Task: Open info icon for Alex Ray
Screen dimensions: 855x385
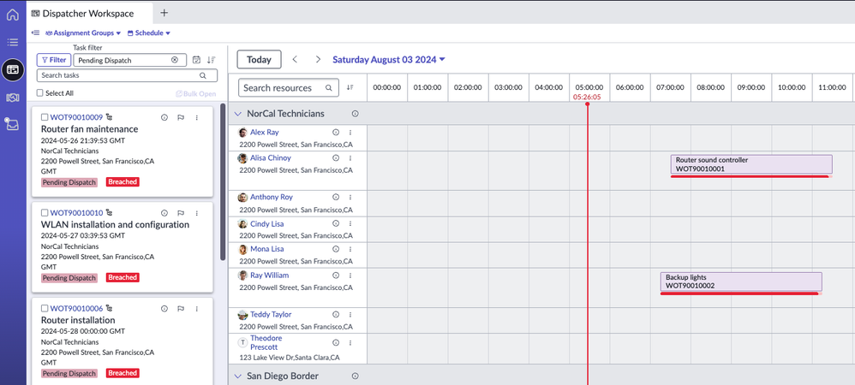Action: (336, 132)
